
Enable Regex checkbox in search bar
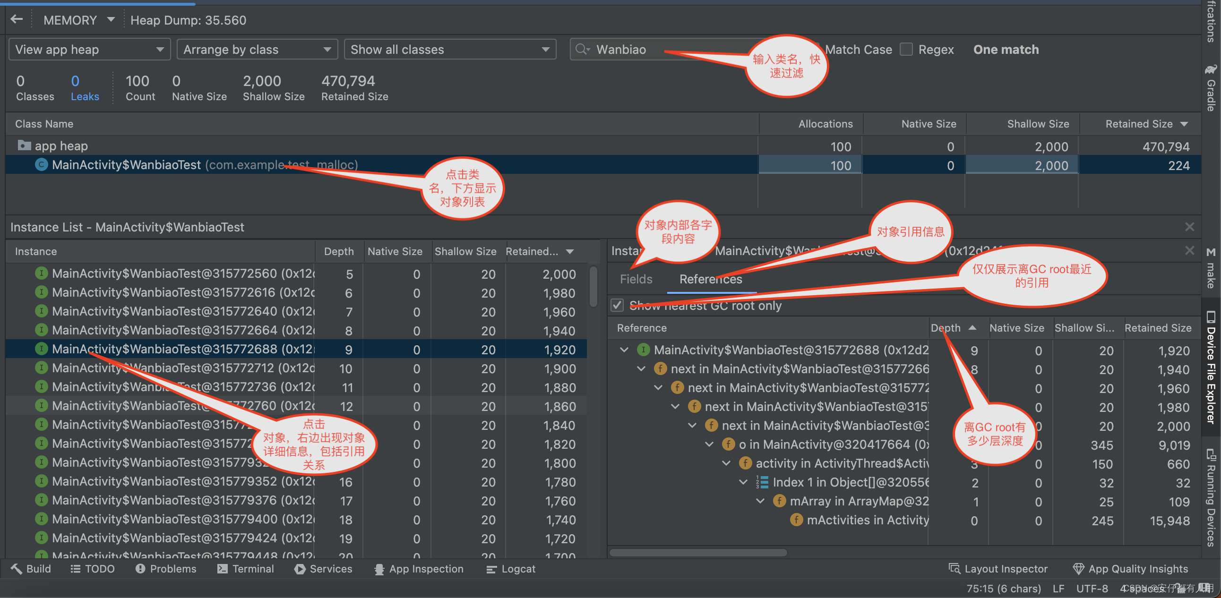tap(906, 49)
